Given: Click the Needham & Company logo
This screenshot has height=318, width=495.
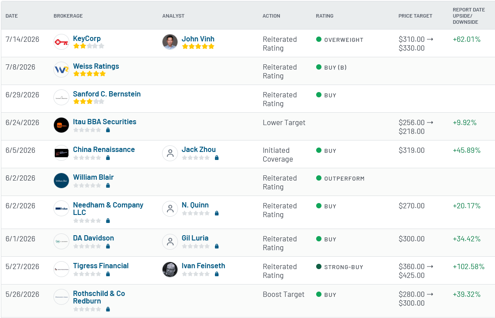Looking at the screenshot, I should coord(61,208).
